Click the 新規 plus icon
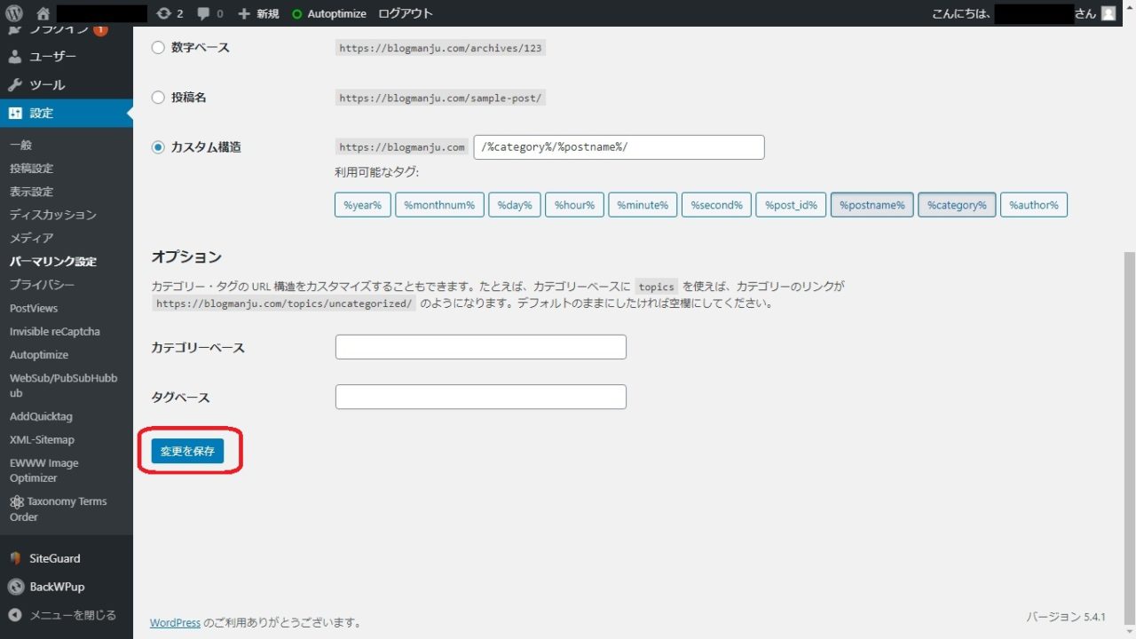 tap(245, 13)
